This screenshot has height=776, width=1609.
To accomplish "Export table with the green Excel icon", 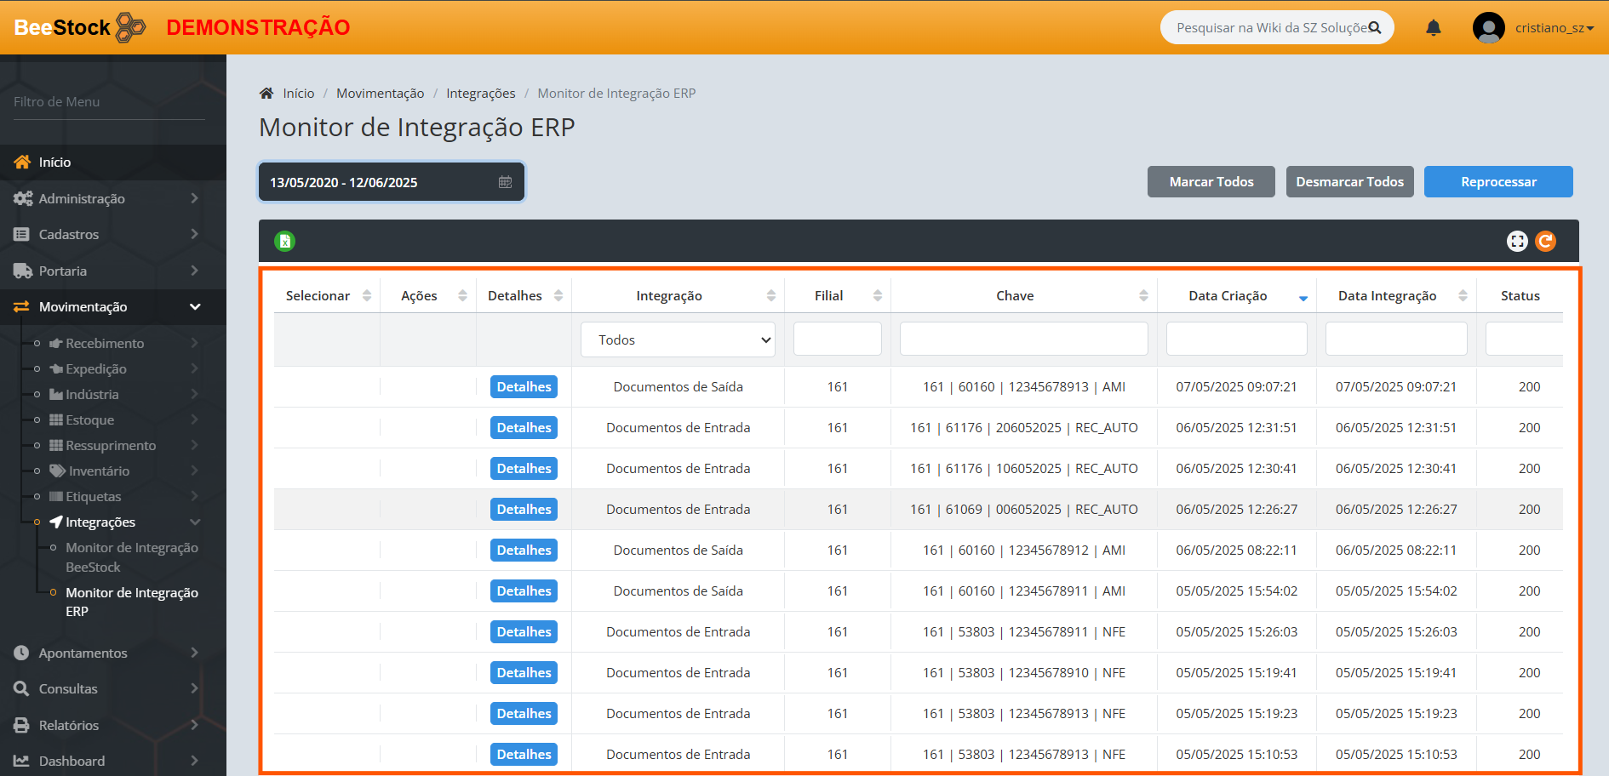I will (285, 242).
